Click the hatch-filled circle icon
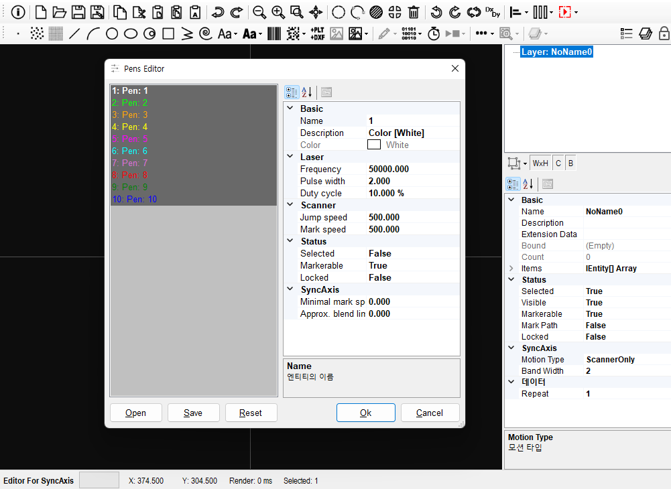Screen dimensions: 671x489 (376, 13)
